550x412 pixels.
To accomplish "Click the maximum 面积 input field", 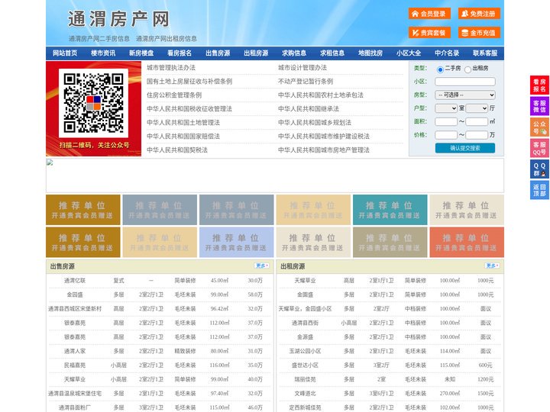I will (477, 121).
